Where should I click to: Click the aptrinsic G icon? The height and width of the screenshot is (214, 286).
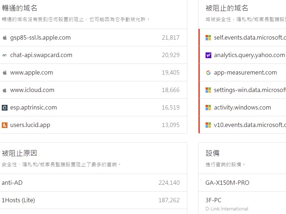point(5,108)
